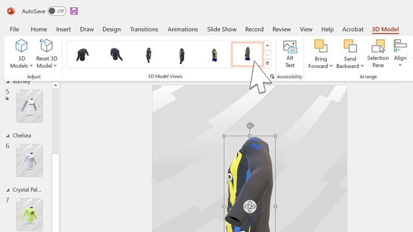Screen dimensions: 413x232
Task: Click the slide panel scrollbar thumb
Action: (55, 193)
